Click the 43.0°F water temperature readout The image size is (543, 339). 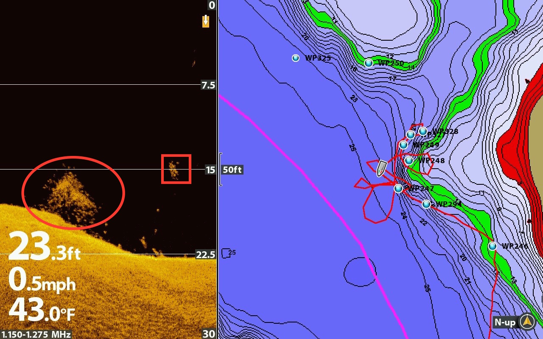(42, 310)
